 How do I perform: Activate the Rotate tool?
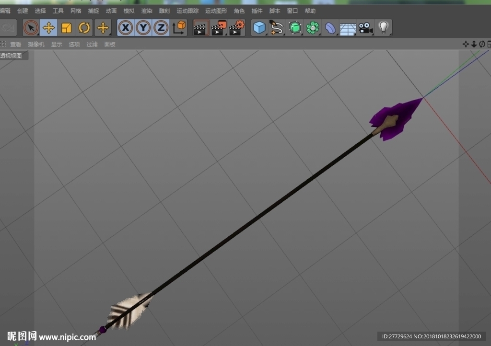(x=84, y=28)
